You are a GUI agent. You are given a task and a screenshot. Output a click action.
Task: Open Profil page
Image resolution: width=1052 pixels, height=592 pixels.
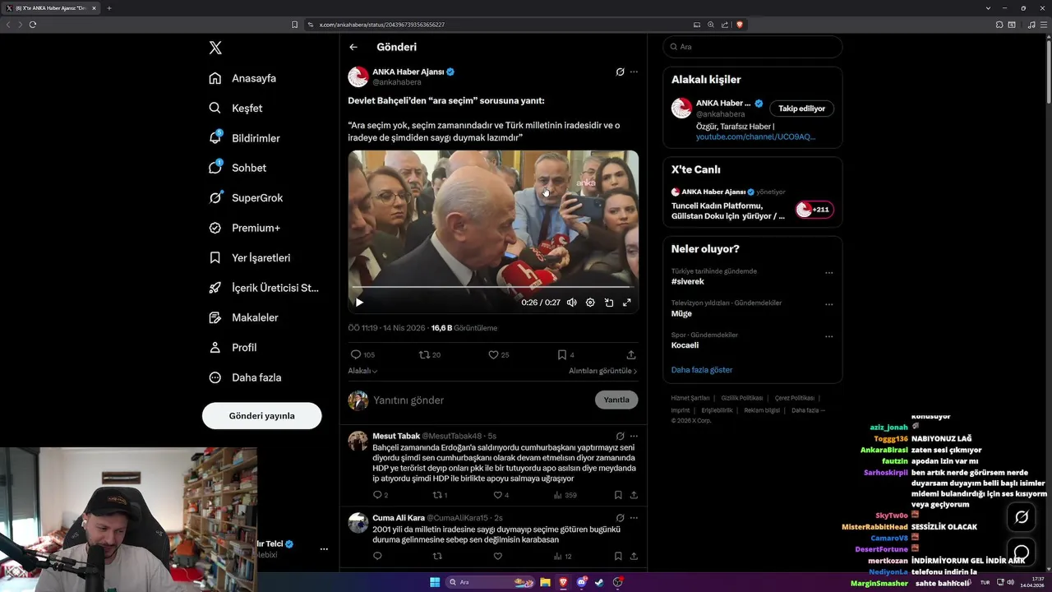(x=233, y=347)
